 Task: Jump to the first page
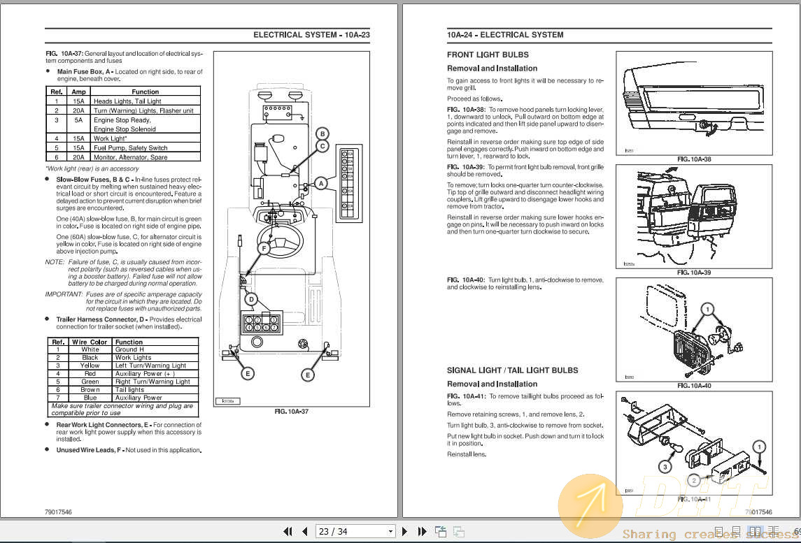coord(288,531)
